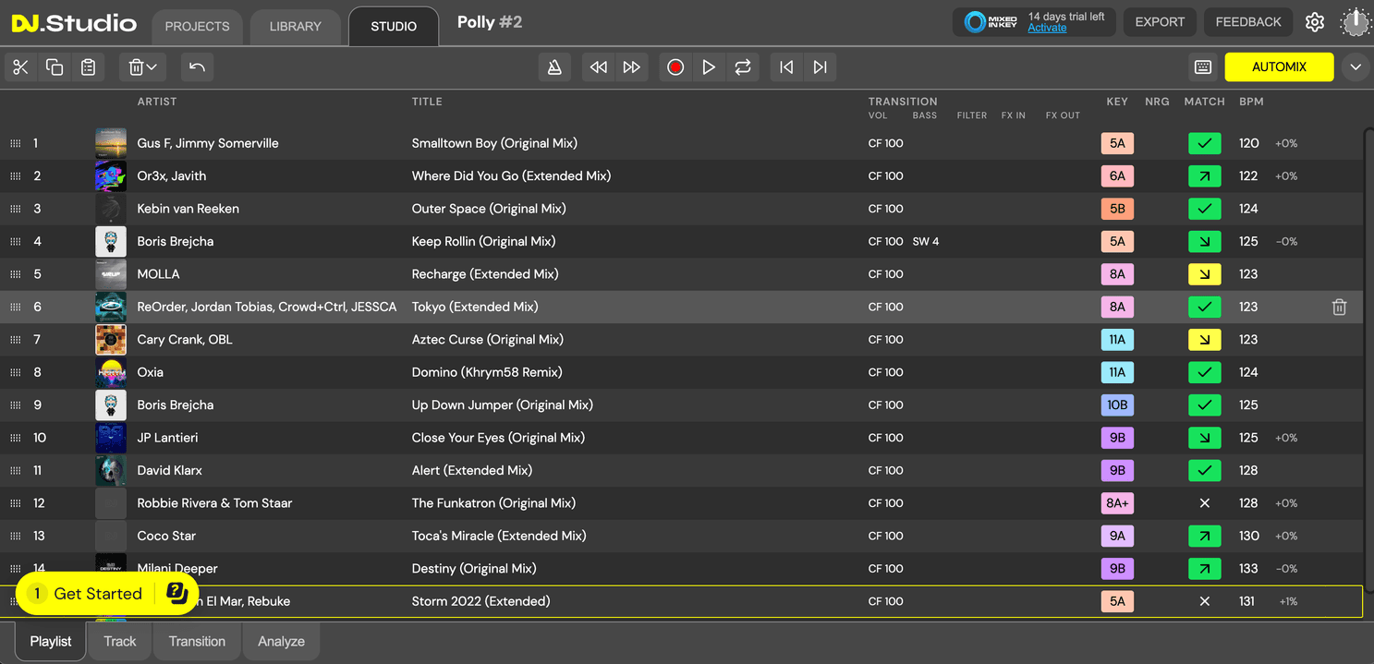The height and width of the screenshot is (664, 1374).
Task: Select the Playlist bottom tab
Action: coord(51,641)
